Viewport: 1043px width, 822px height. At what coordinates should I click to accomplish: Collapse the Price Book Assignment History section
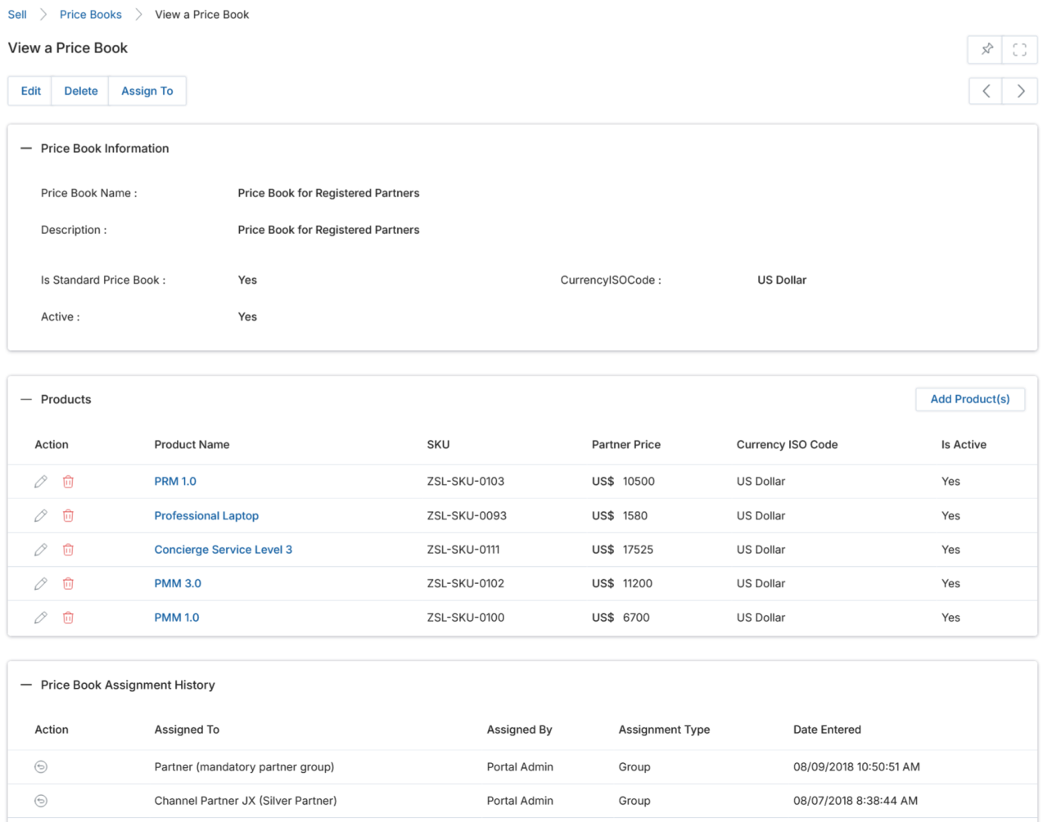click(26, 685)
